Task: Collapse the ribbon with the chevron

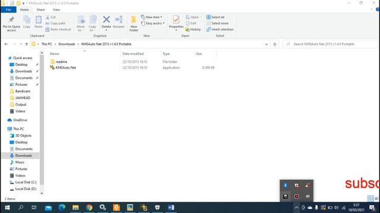Action: pos(372,9)
